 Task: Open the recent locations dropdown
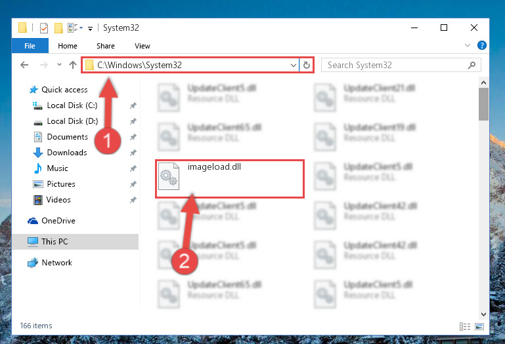tap(59, 65)
